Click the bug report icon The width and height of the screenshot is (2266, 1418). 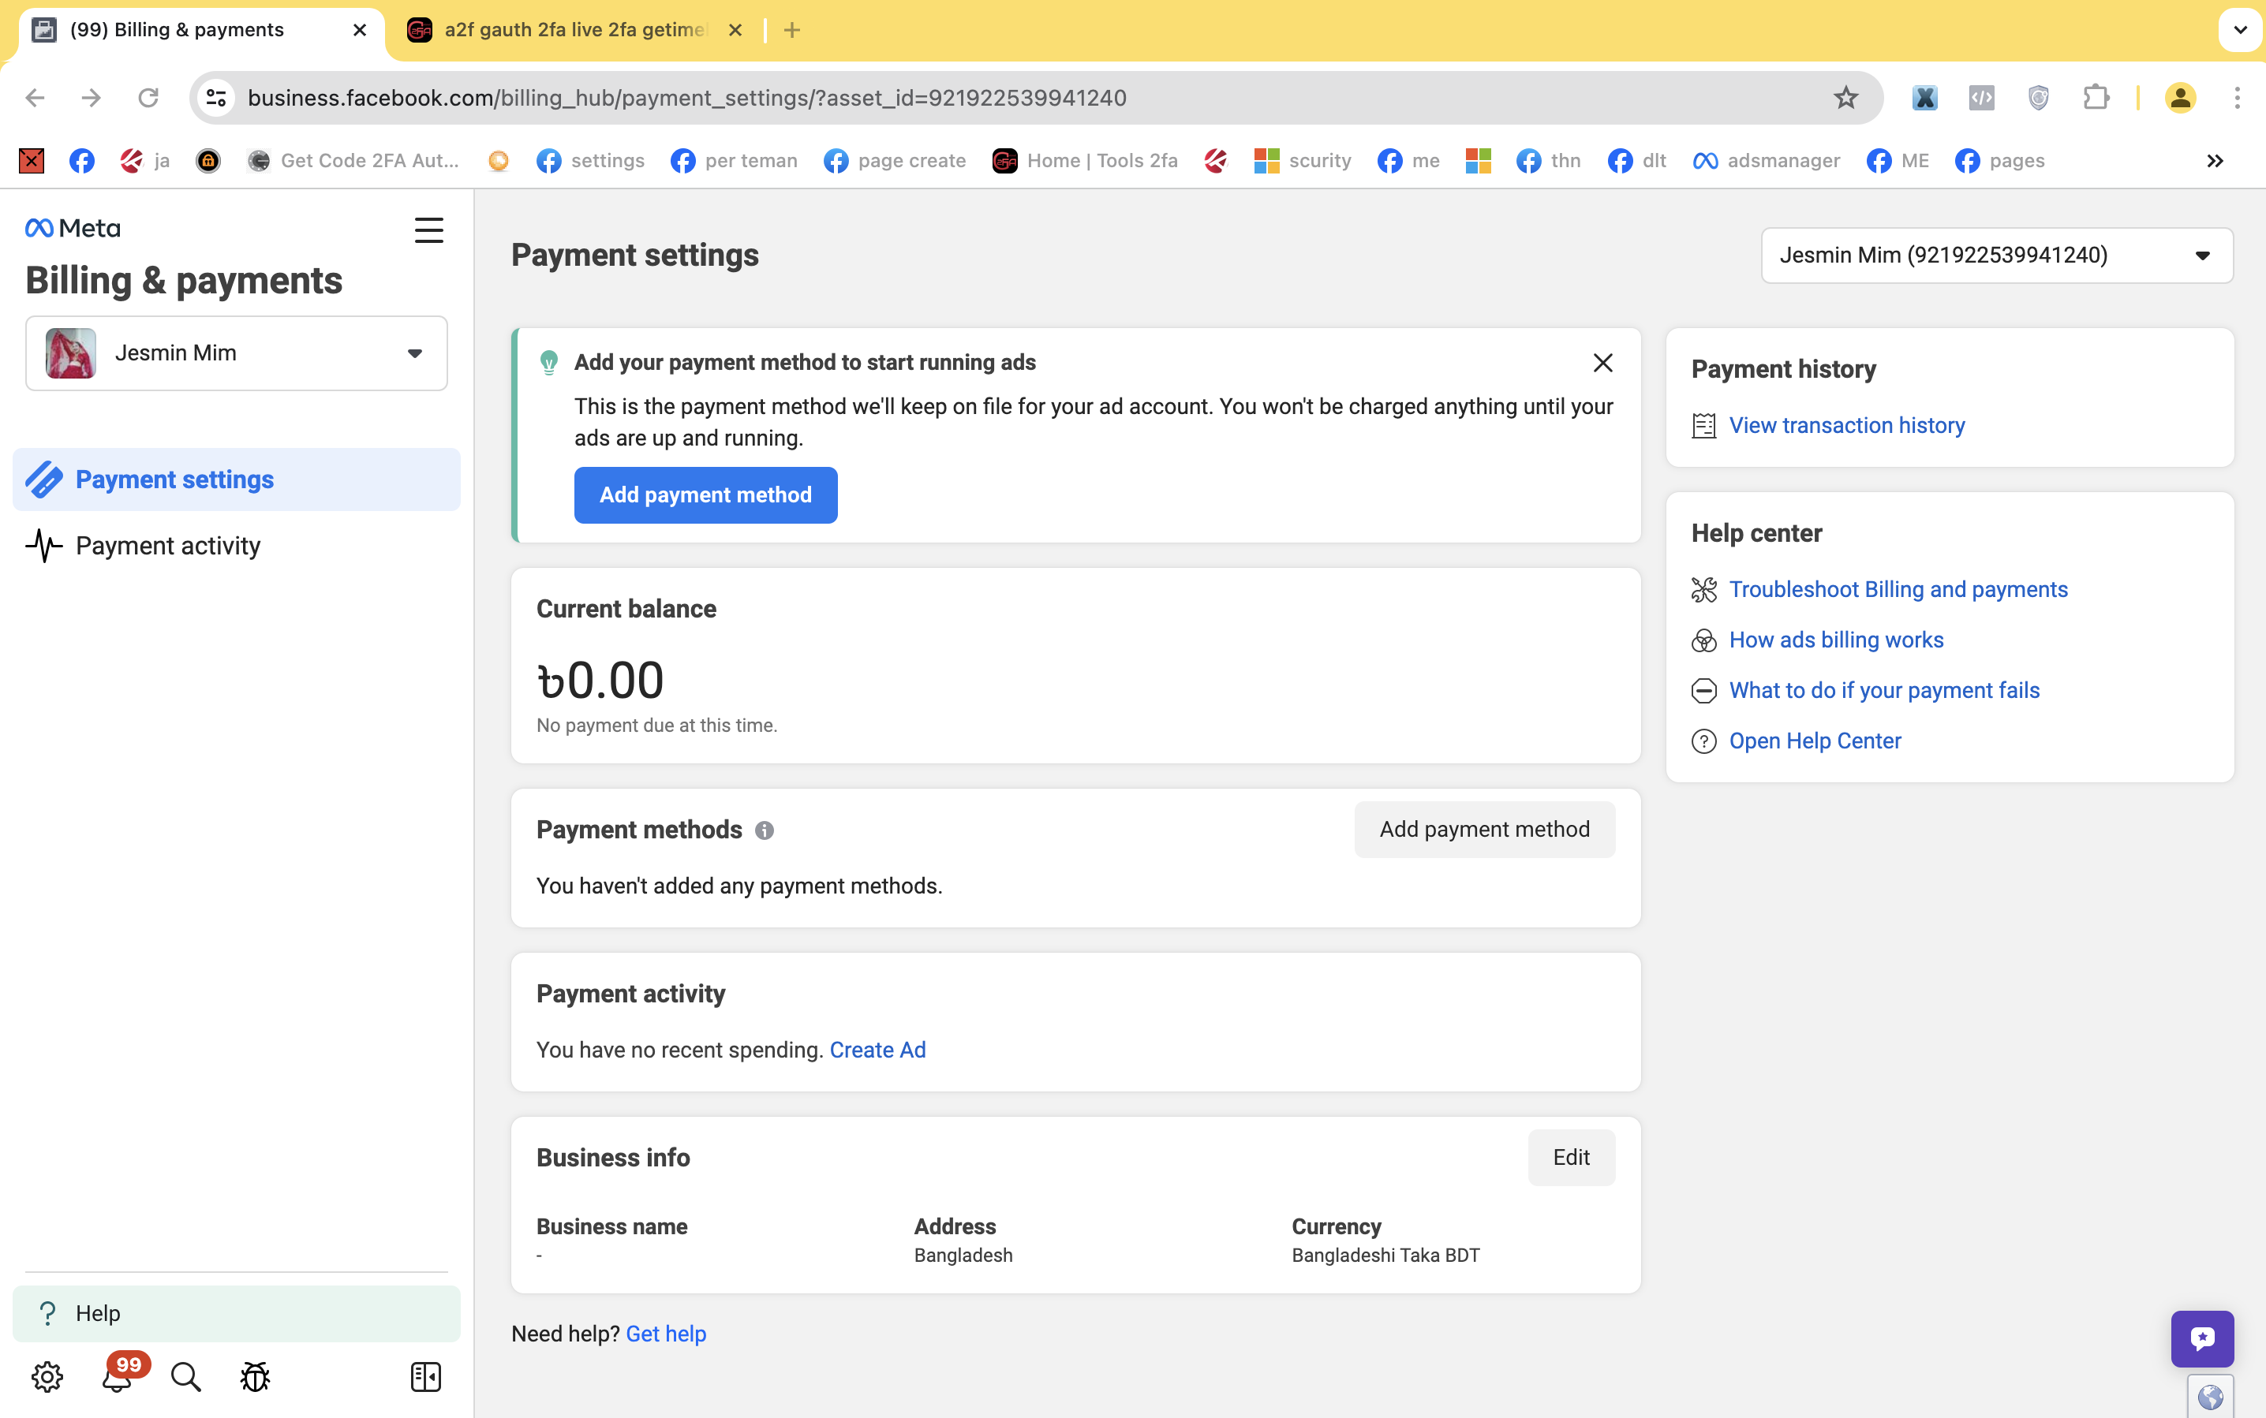click(255, 1377)
